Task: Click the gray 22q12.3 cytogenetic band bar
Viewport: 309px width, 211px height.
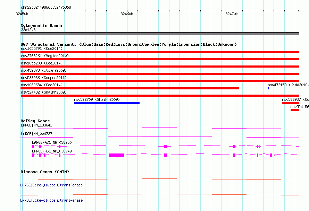Action: tap(160, 34)
